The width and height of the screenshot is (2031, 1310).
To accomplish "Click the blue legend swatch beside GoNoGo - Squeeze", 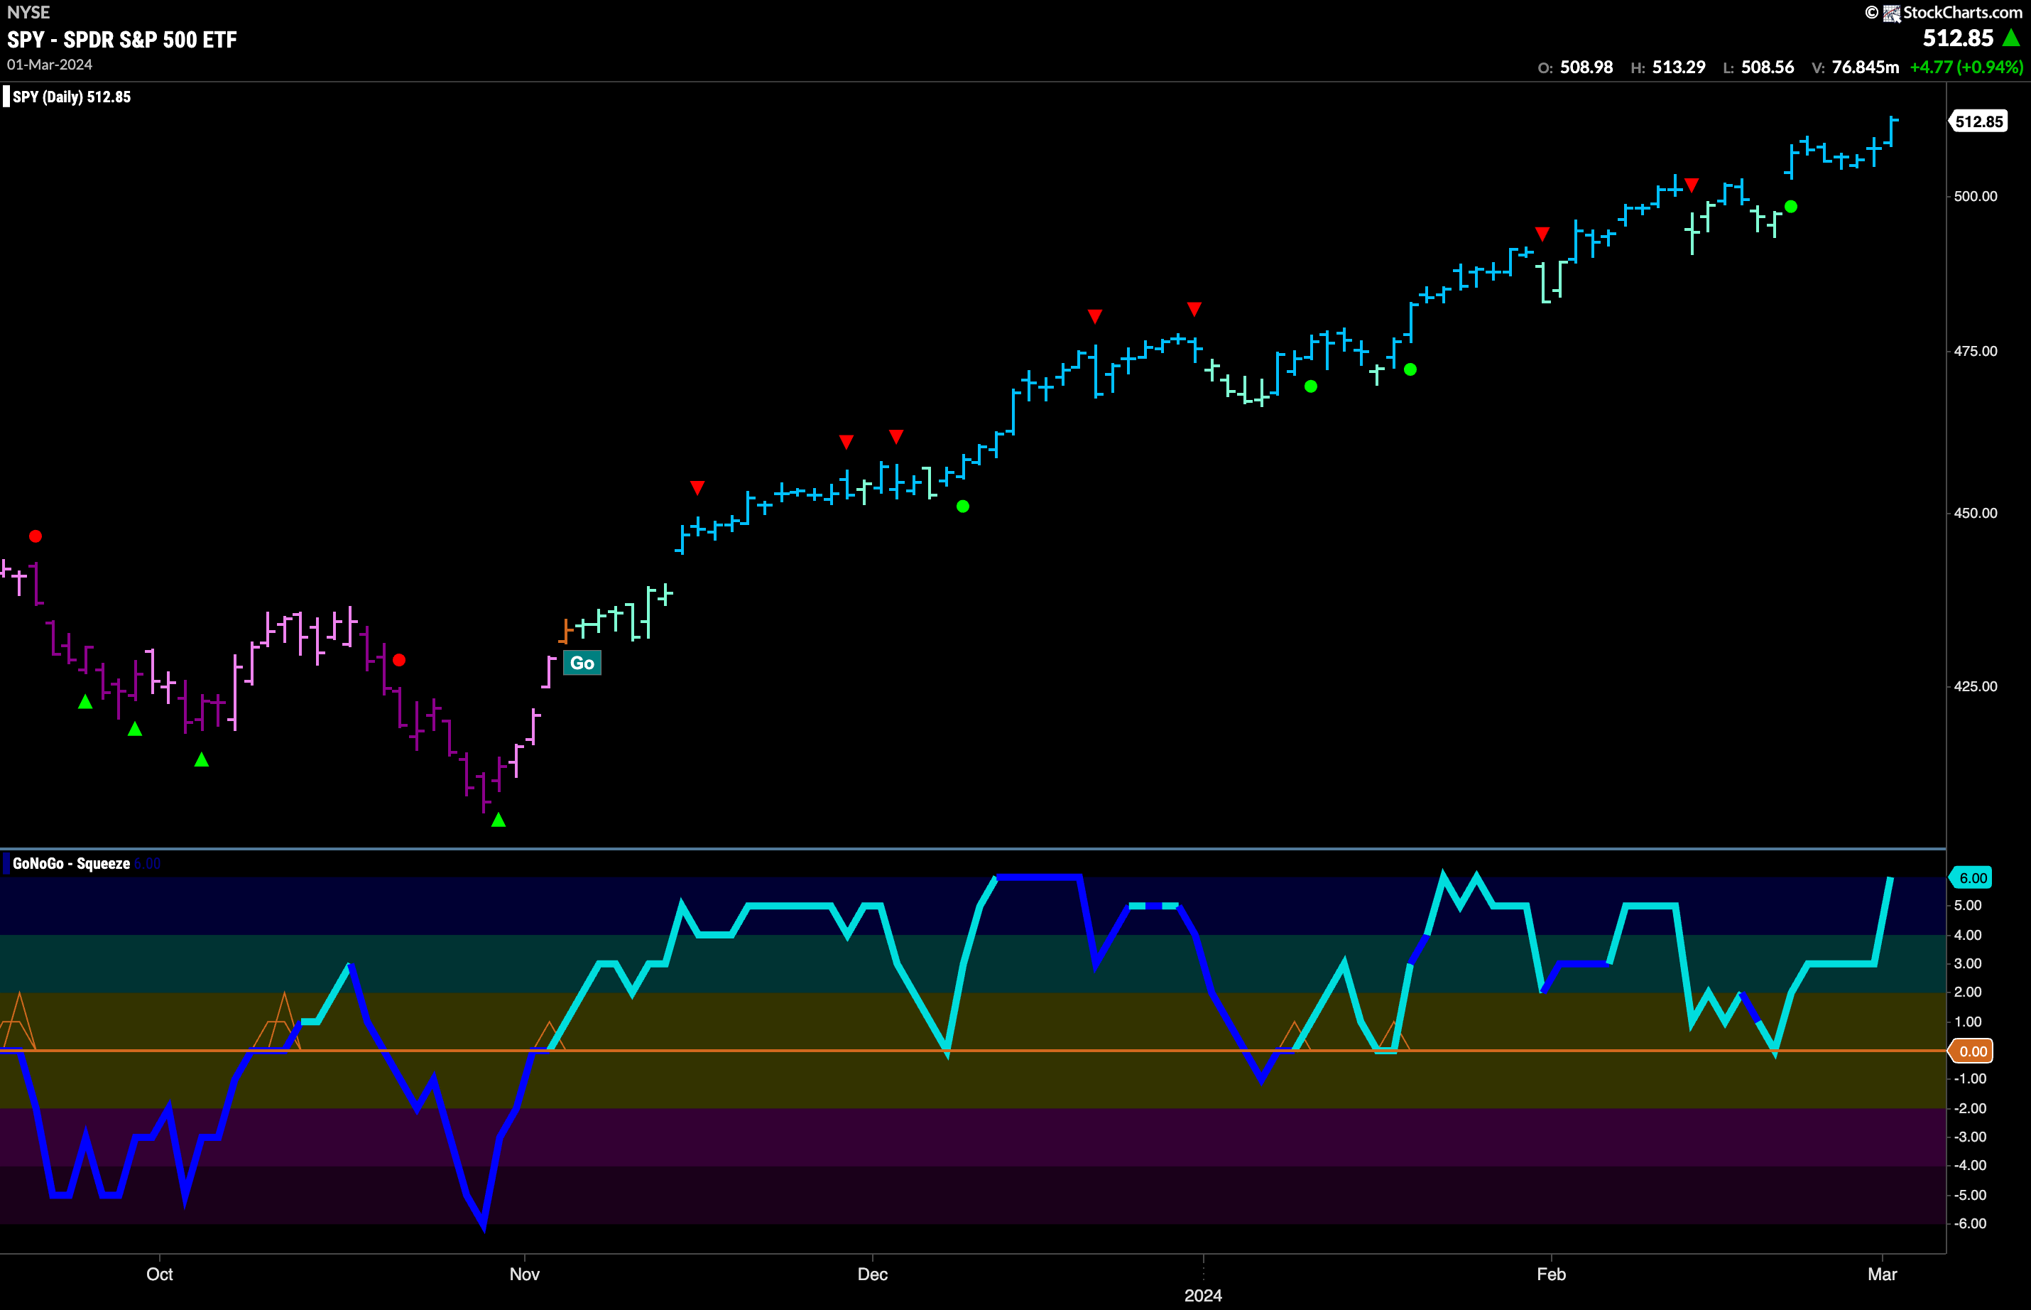I will [6, 863].
